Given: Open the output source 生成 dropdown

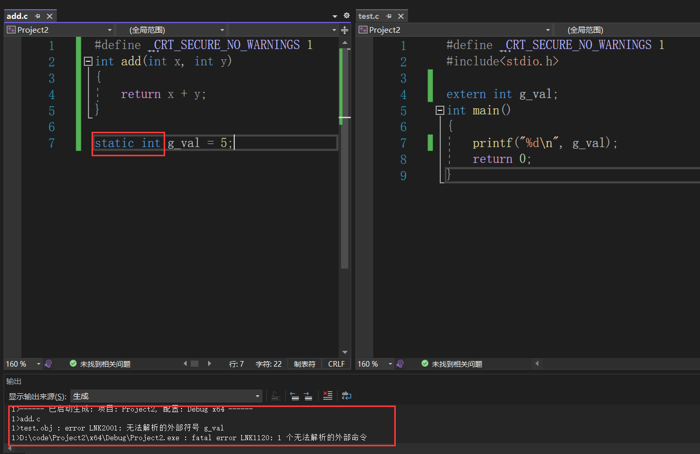Looking at the screenshot, I should click(166, 396).
